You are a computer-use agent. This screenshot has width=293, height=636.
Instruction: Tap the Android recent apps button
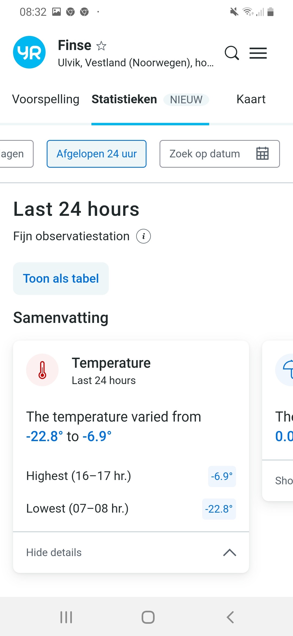(66, 617)
